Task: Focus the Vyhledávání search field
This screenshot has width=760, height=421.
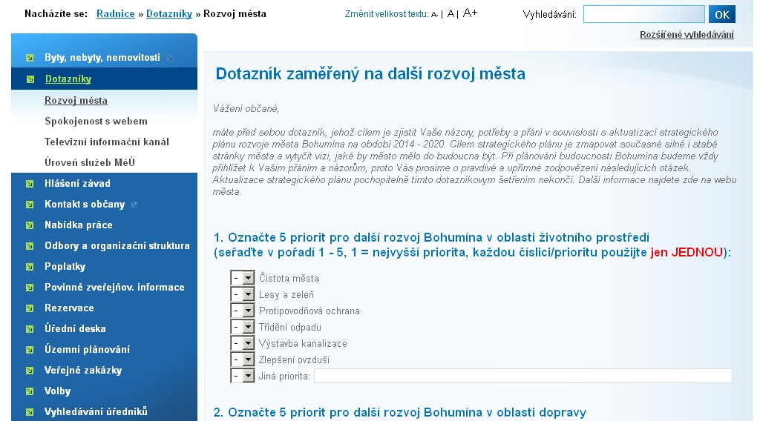Action: (643, 15)
